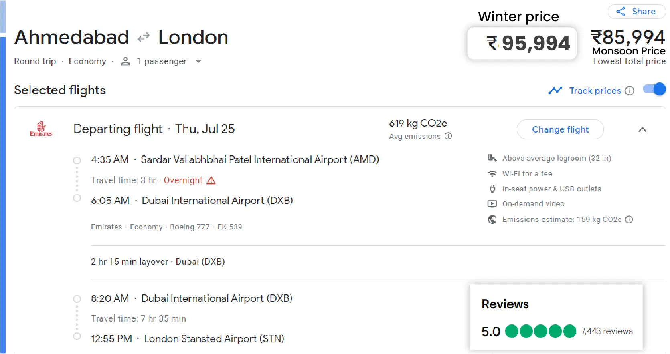Viewport: 670px width, 354px height.
Task: Open the passenger selection dropdown
Action: click(x=199, y=61)
